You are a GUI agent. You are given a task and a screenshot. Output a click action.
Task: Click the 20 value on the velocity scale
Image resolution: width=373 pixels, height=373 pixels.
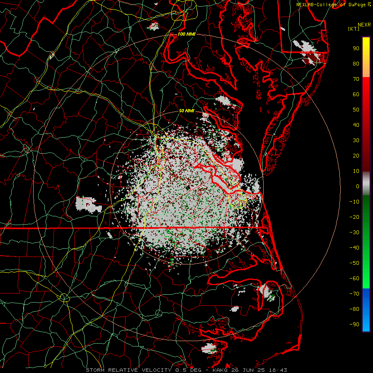pyautogui.click(x=356, y=155)
